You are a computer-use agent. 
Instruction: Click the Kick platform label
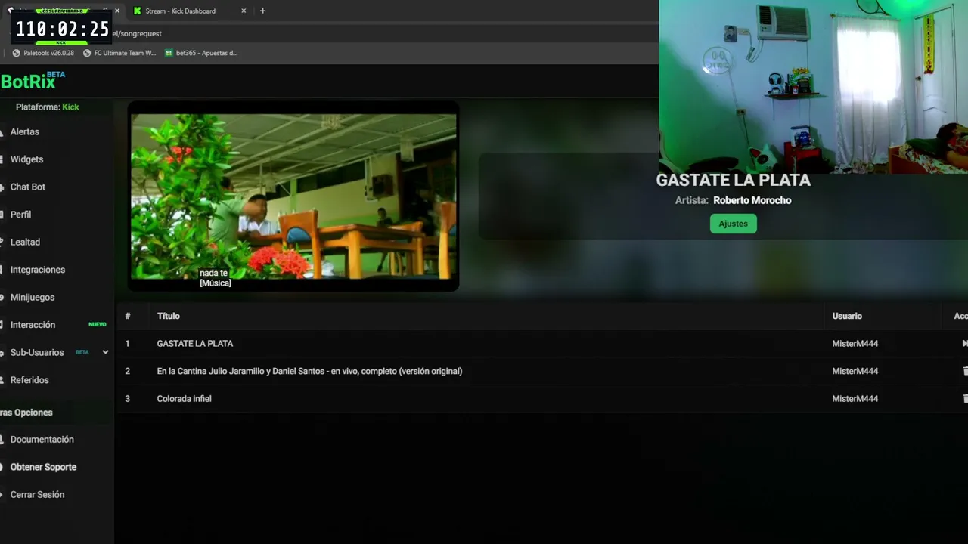70,107
